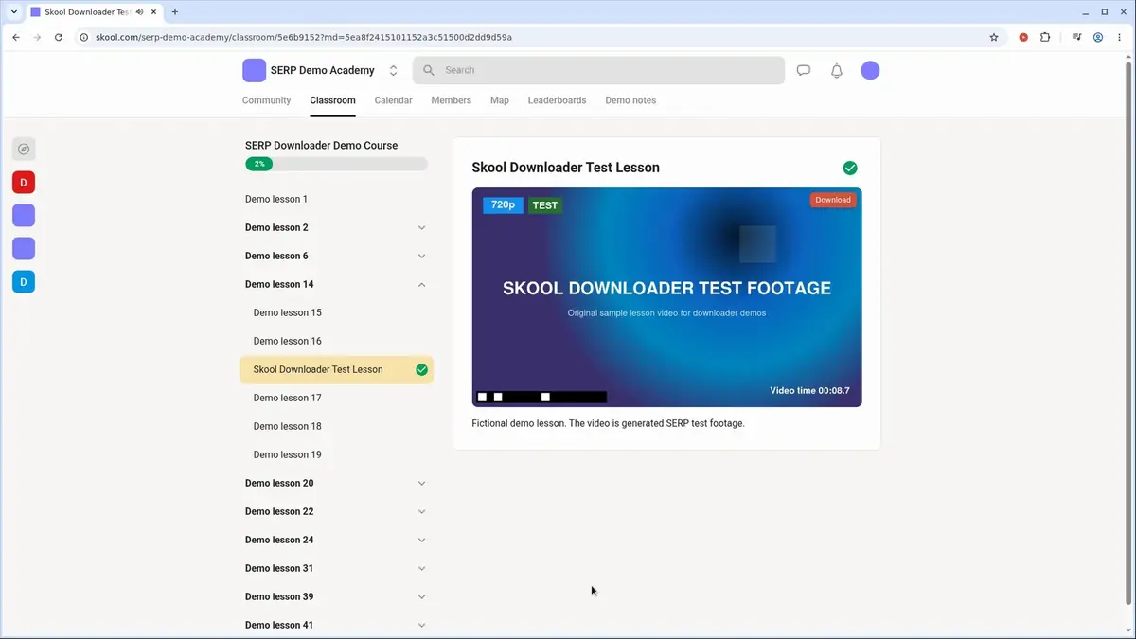
Task: Reload the page with browser refresh
Action: click(59, 37)
